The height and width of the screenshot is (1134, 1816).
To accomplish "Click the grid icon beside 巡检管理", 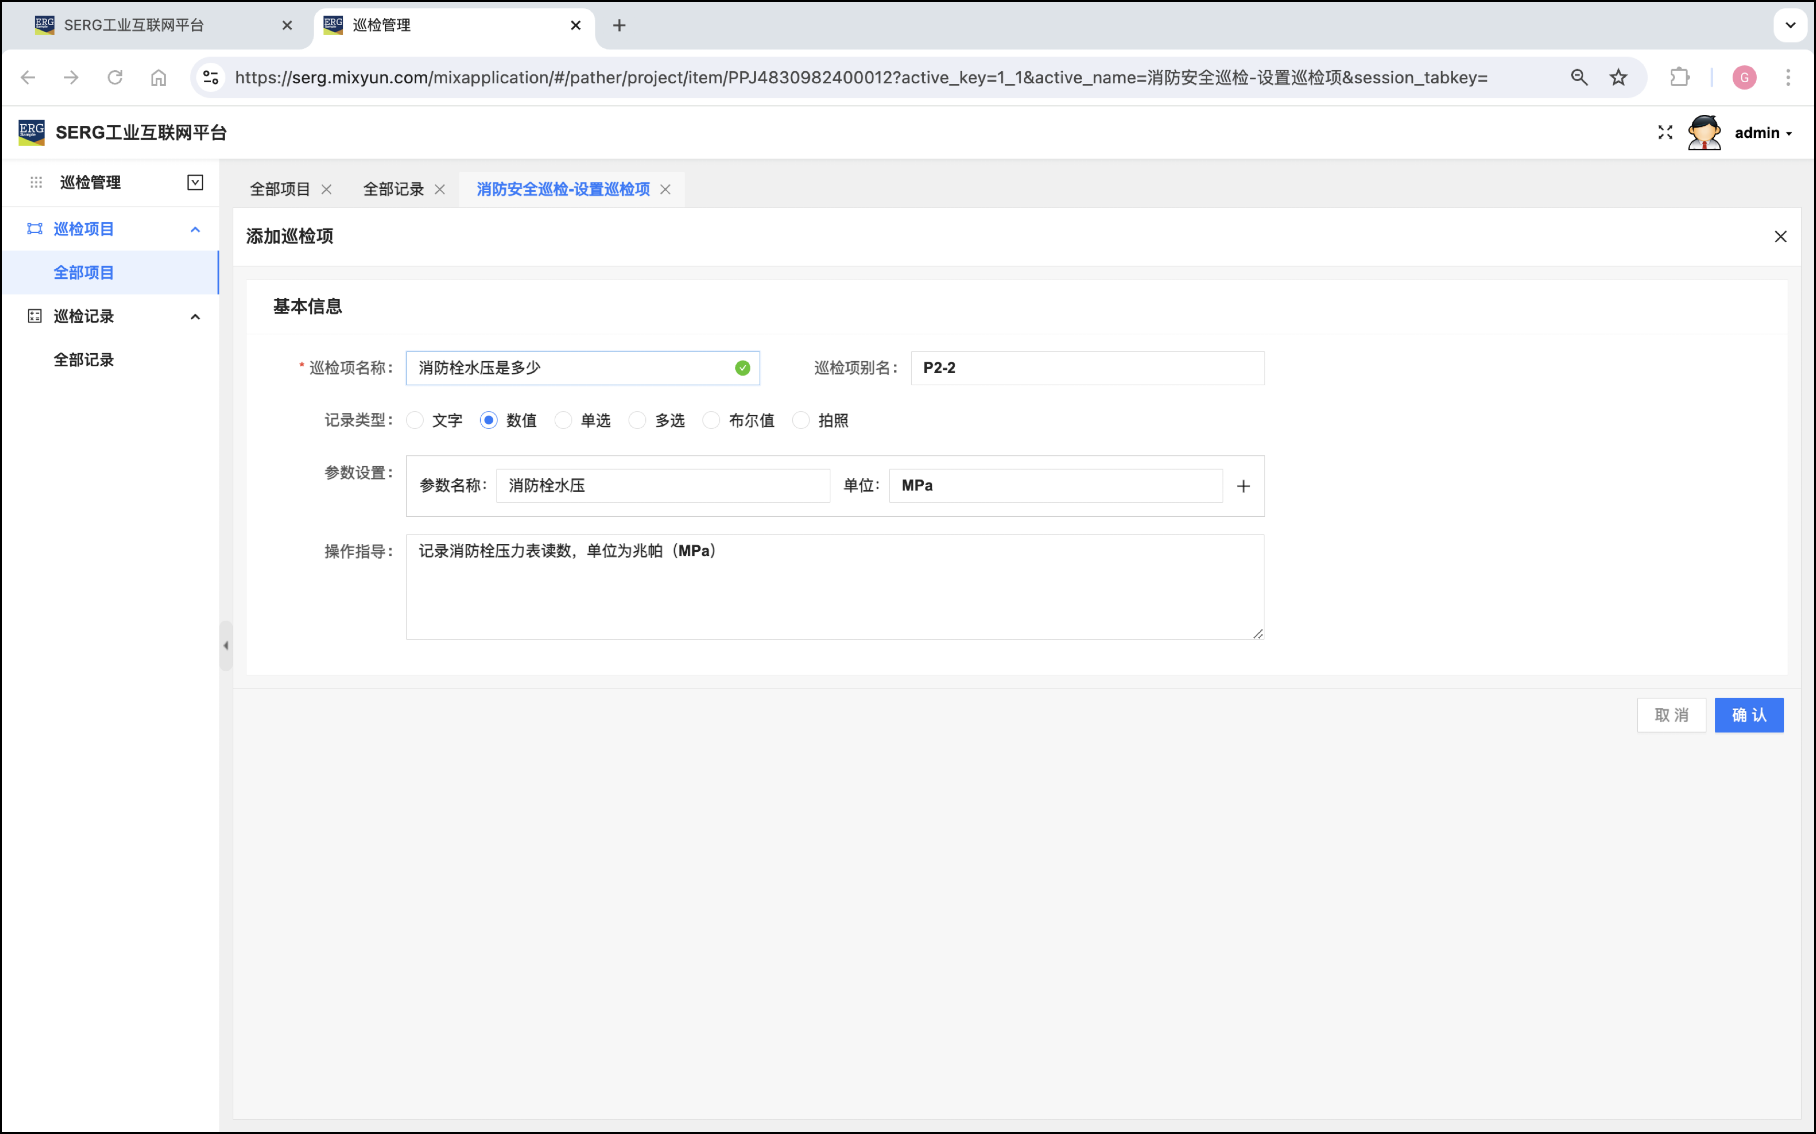I will [x=36, y=182].
